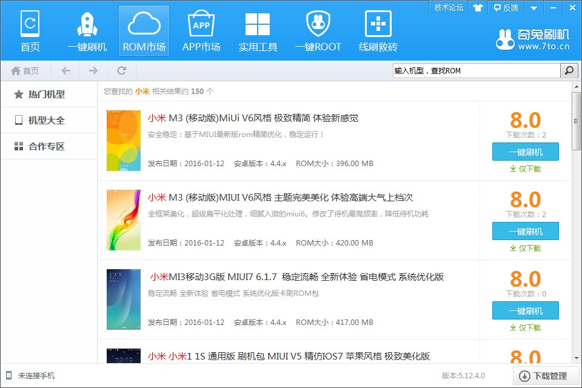Image resolution: width=582 pixels, height=388 pixels.
Task: Click the 奇兔刷机 logo
Action: [x=533, y=39]
